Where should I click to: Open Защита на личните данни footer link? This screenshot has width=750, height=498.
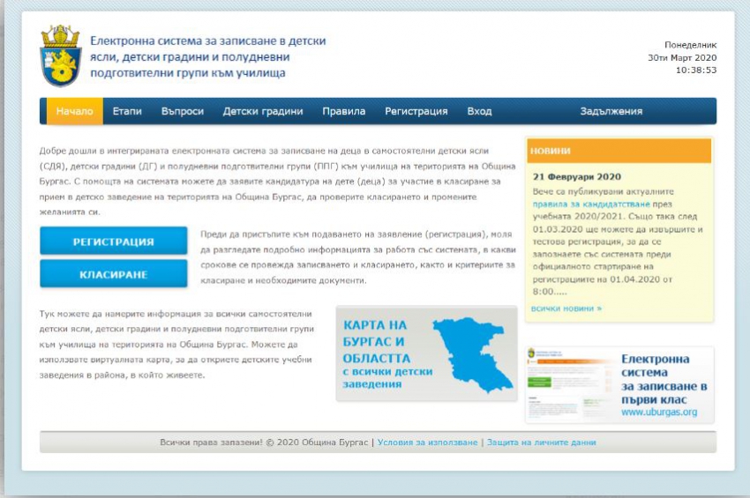[541, 442]
